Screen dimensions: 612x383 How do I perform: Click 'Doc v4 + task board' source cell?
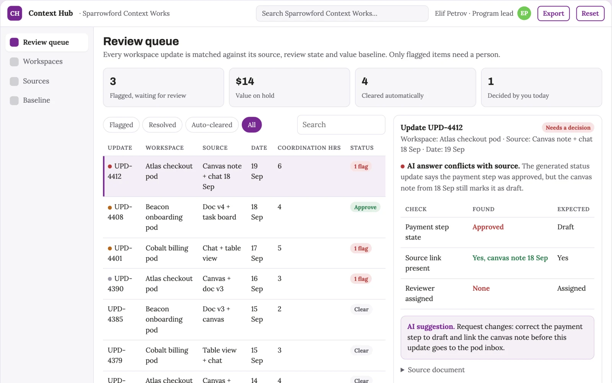click(219, 212)
